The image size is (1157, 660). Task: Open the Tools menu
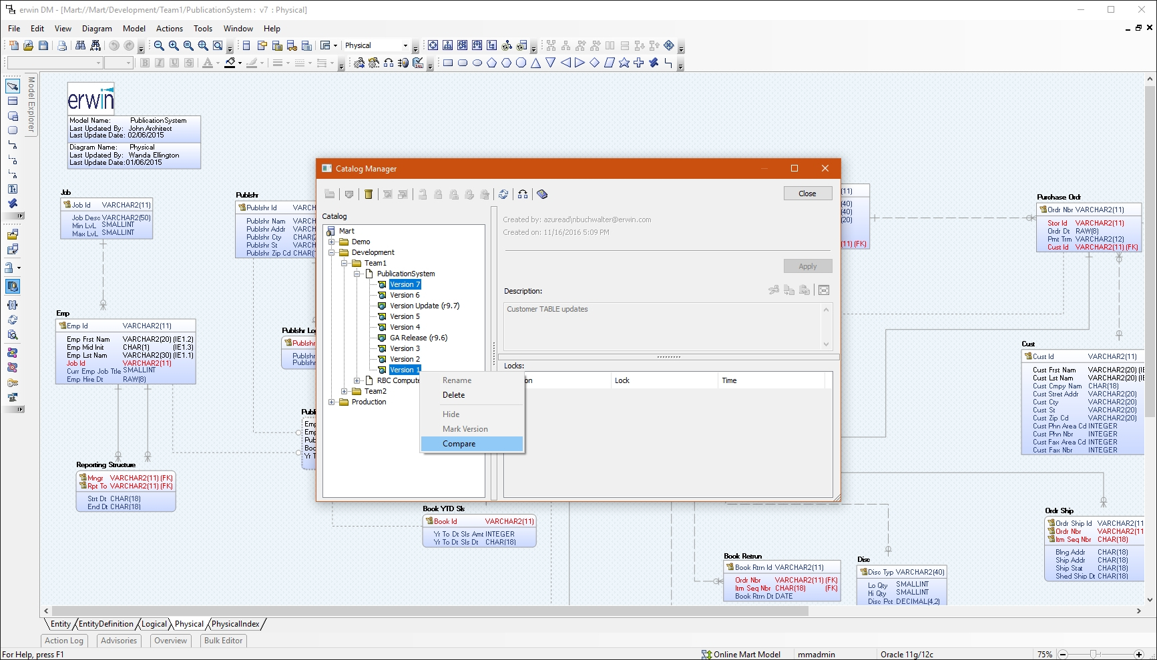[203, 29]
